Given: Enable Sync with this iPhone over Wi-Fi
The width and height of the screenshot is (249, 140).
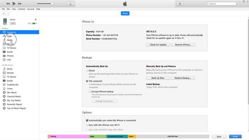Looking at the screenshot, I should (87, 125).
